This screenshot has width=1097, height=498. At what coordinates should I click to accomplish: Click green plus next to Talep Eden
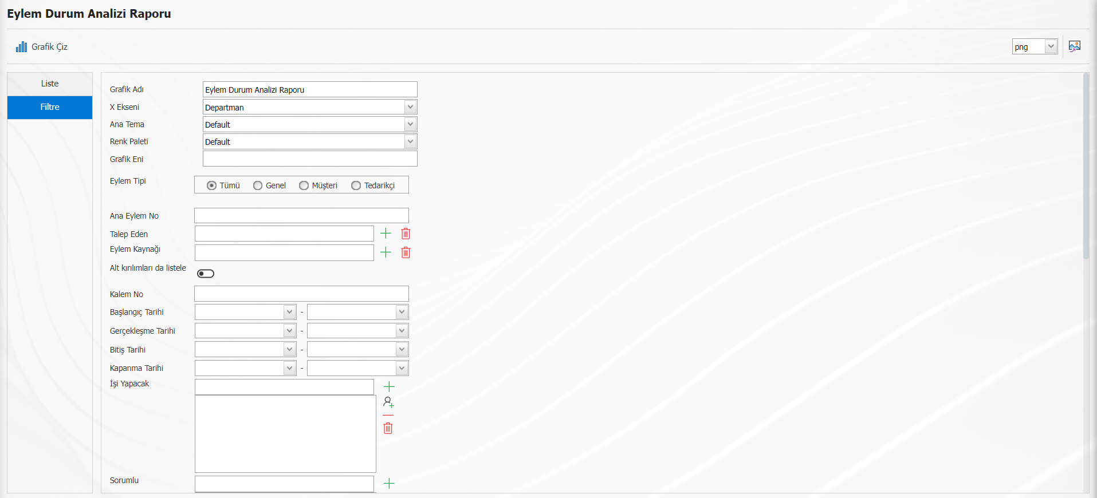pyautogui.click(x=386, y=233)
